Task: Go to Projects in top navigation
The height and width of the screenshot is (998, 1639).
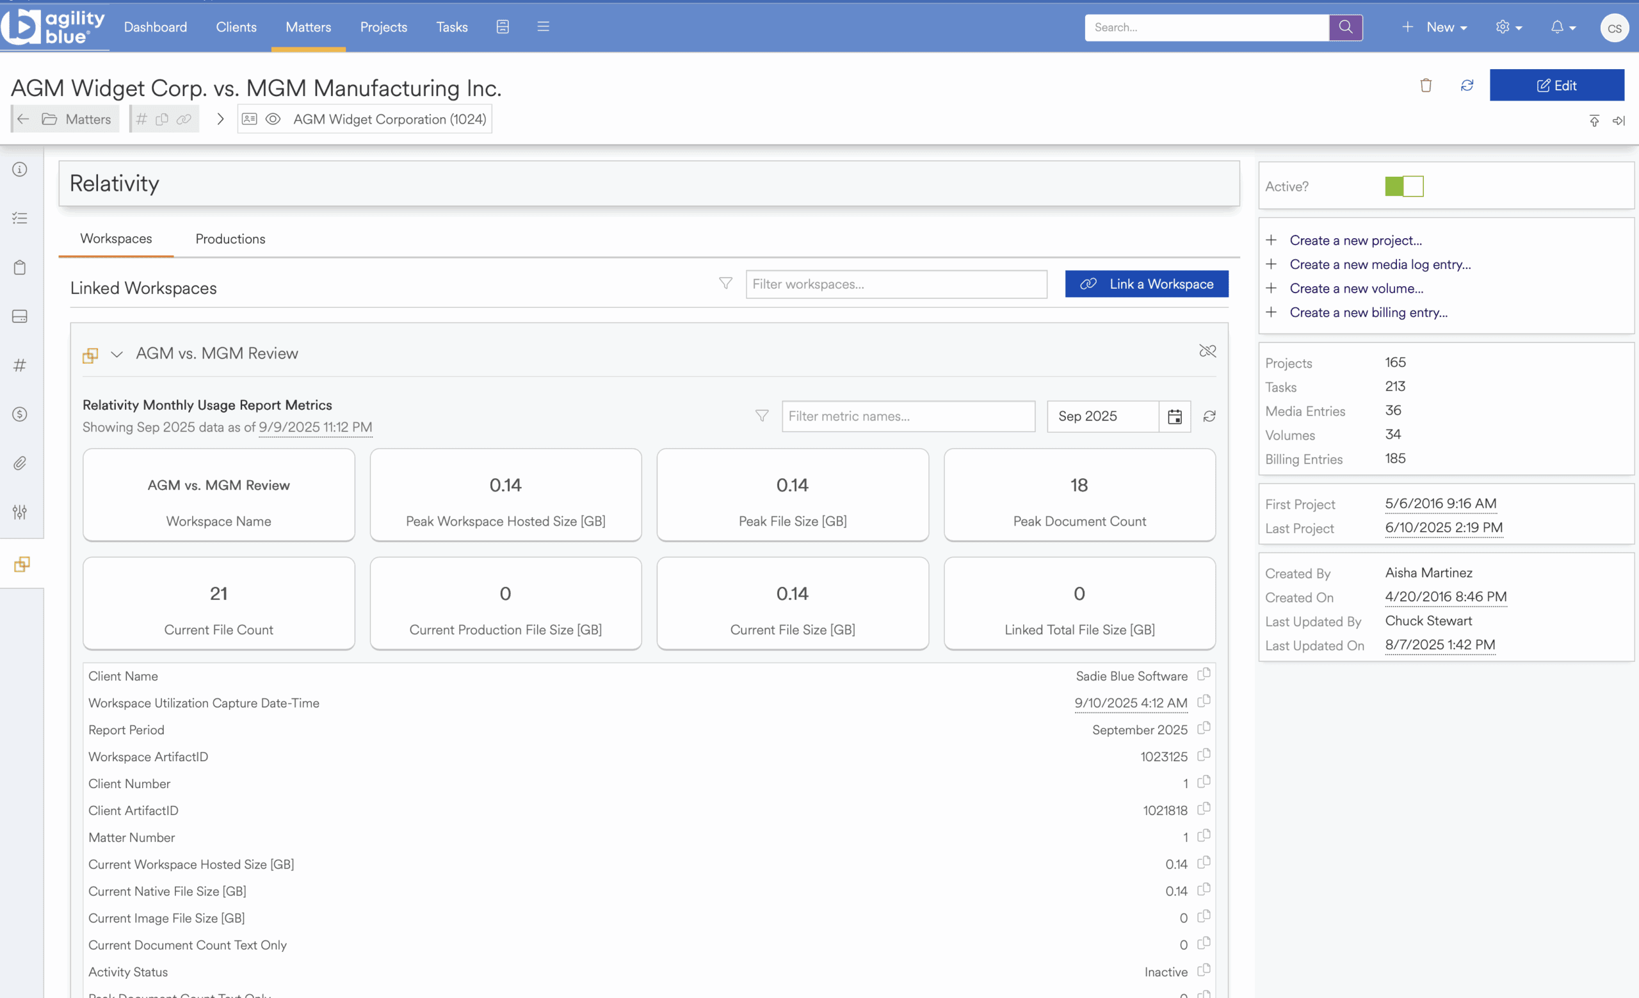Action: coord(383,28)
